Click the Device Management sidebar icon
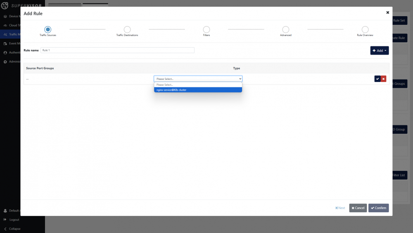 pyautogui.click(x=5, y=17)
